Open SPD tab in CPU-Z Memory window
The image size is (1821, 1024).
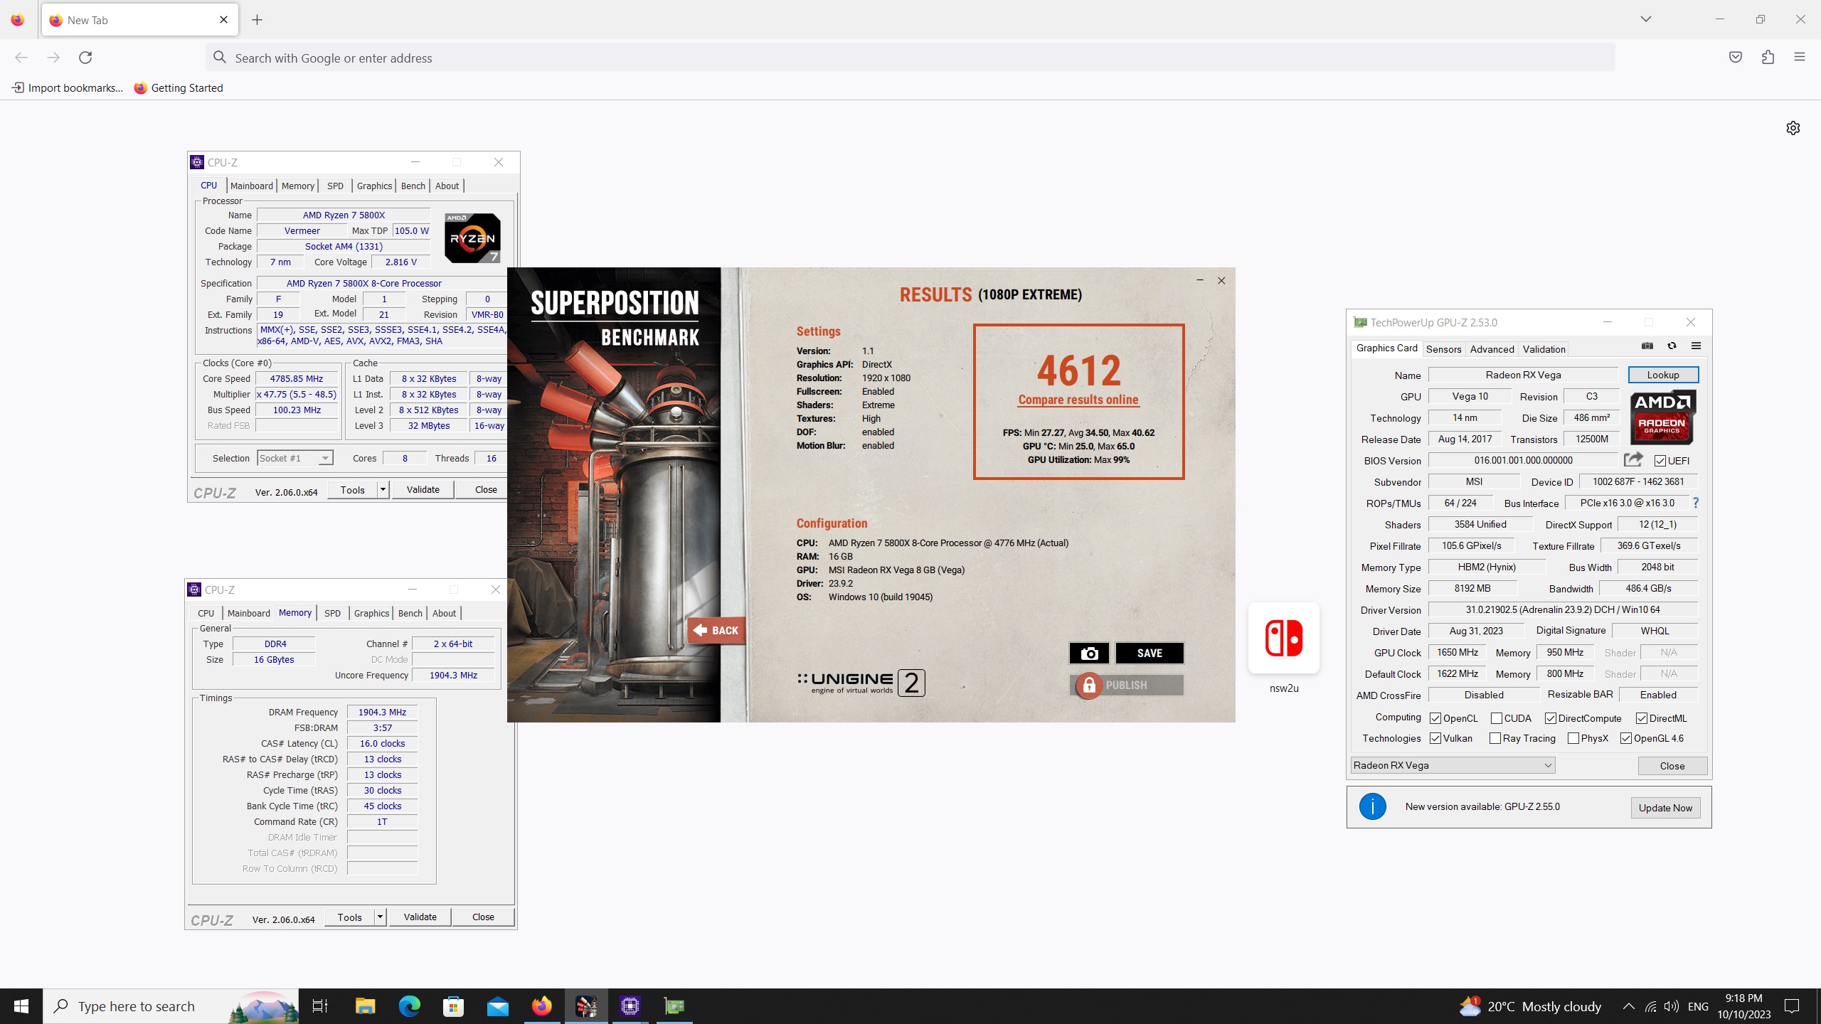click(332, 613)
